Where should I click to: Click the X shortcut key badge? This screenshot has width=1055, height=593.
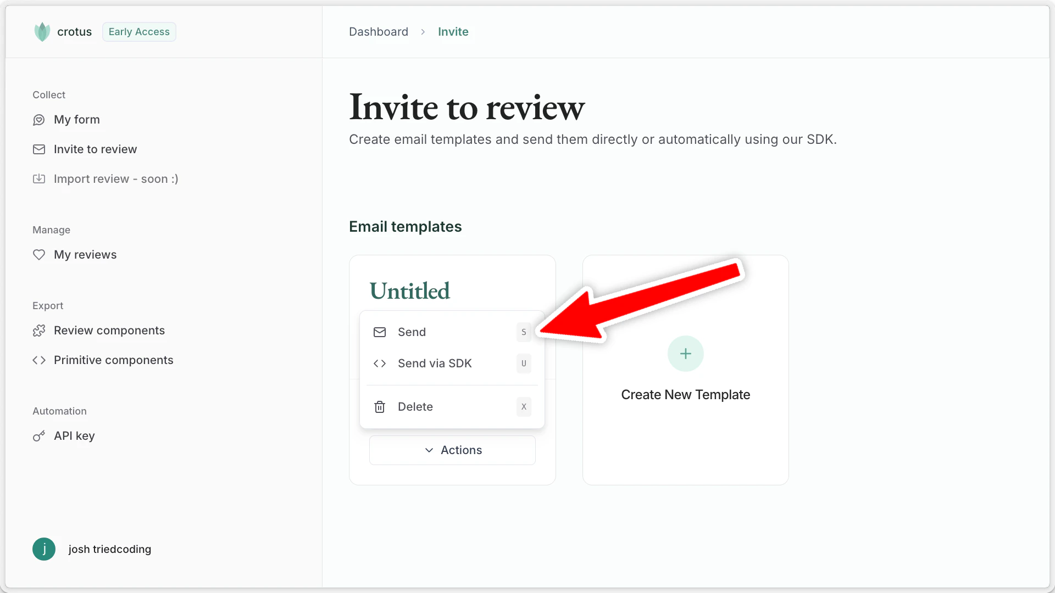pyautogui.click(x=524, y=407)
